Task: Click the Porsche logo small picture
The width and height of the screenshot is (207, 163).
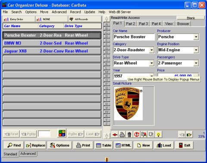Action: (x=129, y=104)
